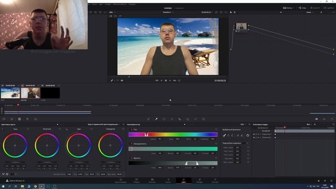The height and width of the screenshot is (189, 336).
Task: Choose the add softness picker
Action: (241, 135)
